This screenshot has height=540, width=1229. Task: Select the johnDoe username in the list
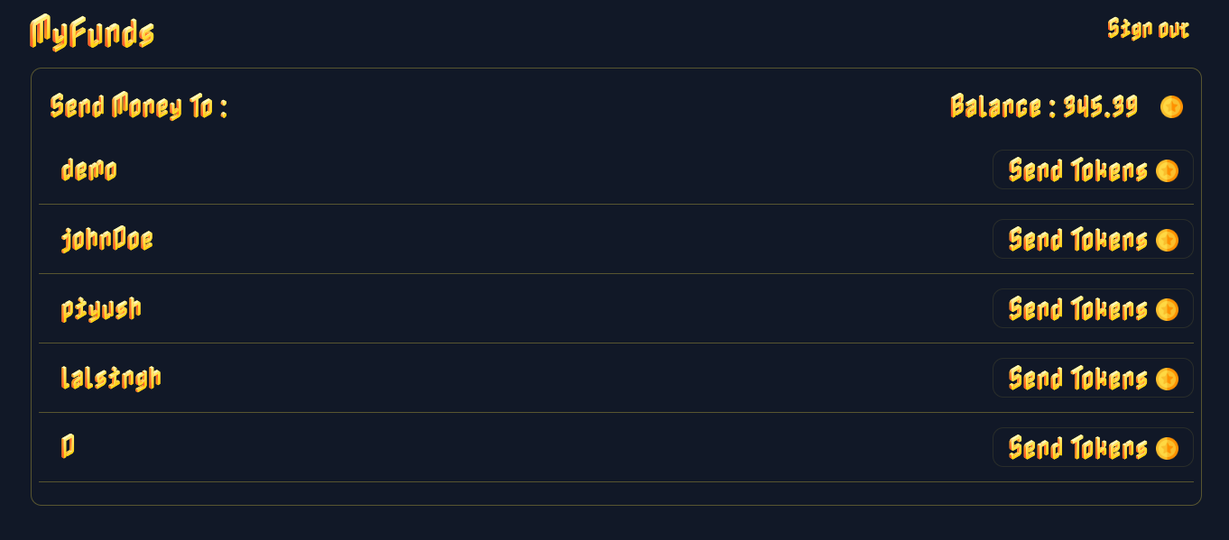106,240
